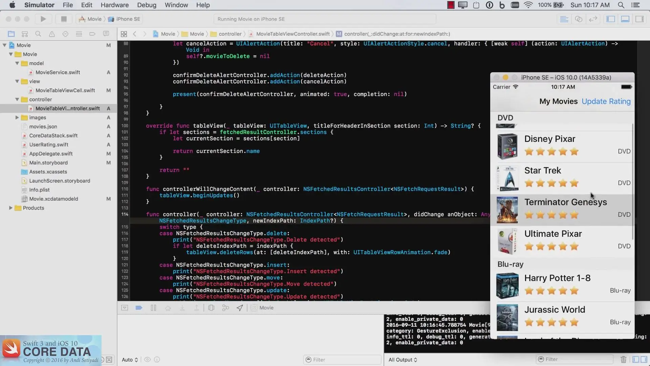Open the Window menu
The image size is (650, 366).
point(176,5)
